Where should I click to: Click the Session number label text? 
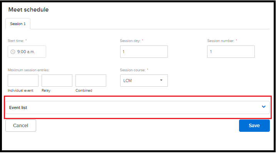pyautogui.click(x=221, y=41)
